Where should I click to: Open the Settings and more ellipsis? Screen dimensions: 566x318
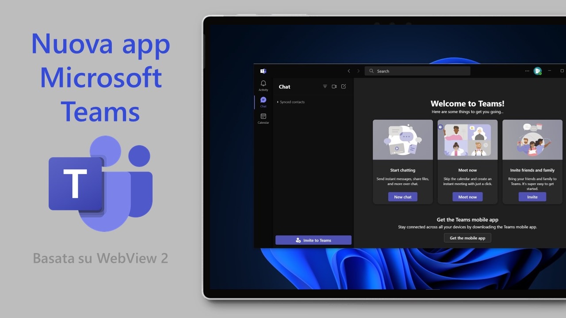click(x=527, y=71)
